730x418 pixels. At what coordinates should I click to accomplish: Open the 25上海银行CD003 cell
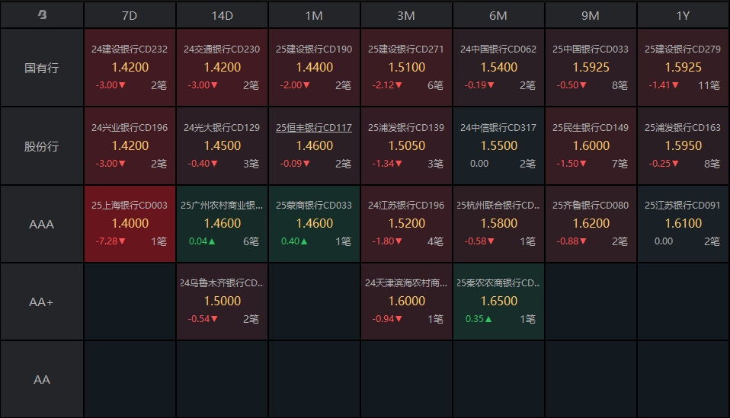point(130,224)
